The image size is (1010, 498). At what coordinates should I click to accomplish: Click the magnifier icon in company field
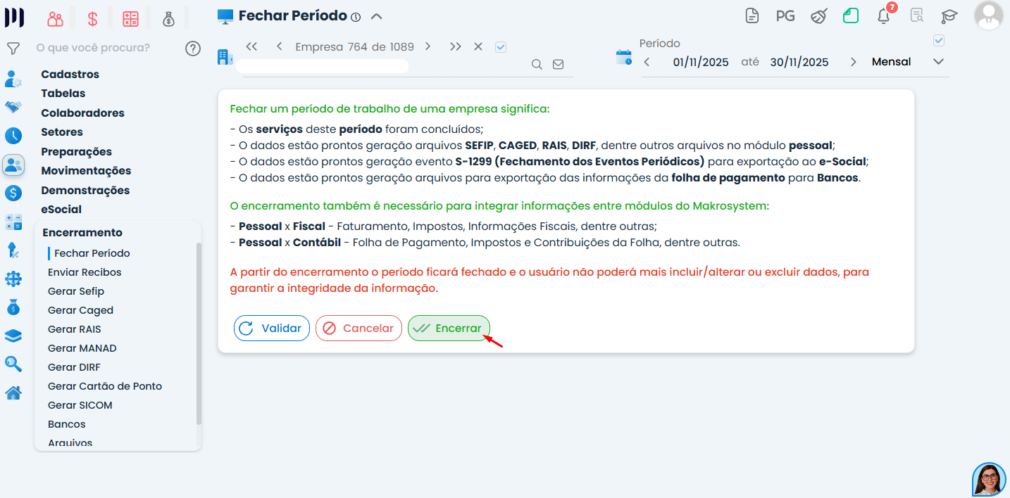point(537,65)
